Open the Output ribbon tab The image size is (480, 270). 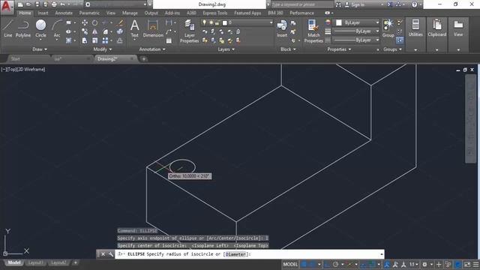tap(151, 13)
